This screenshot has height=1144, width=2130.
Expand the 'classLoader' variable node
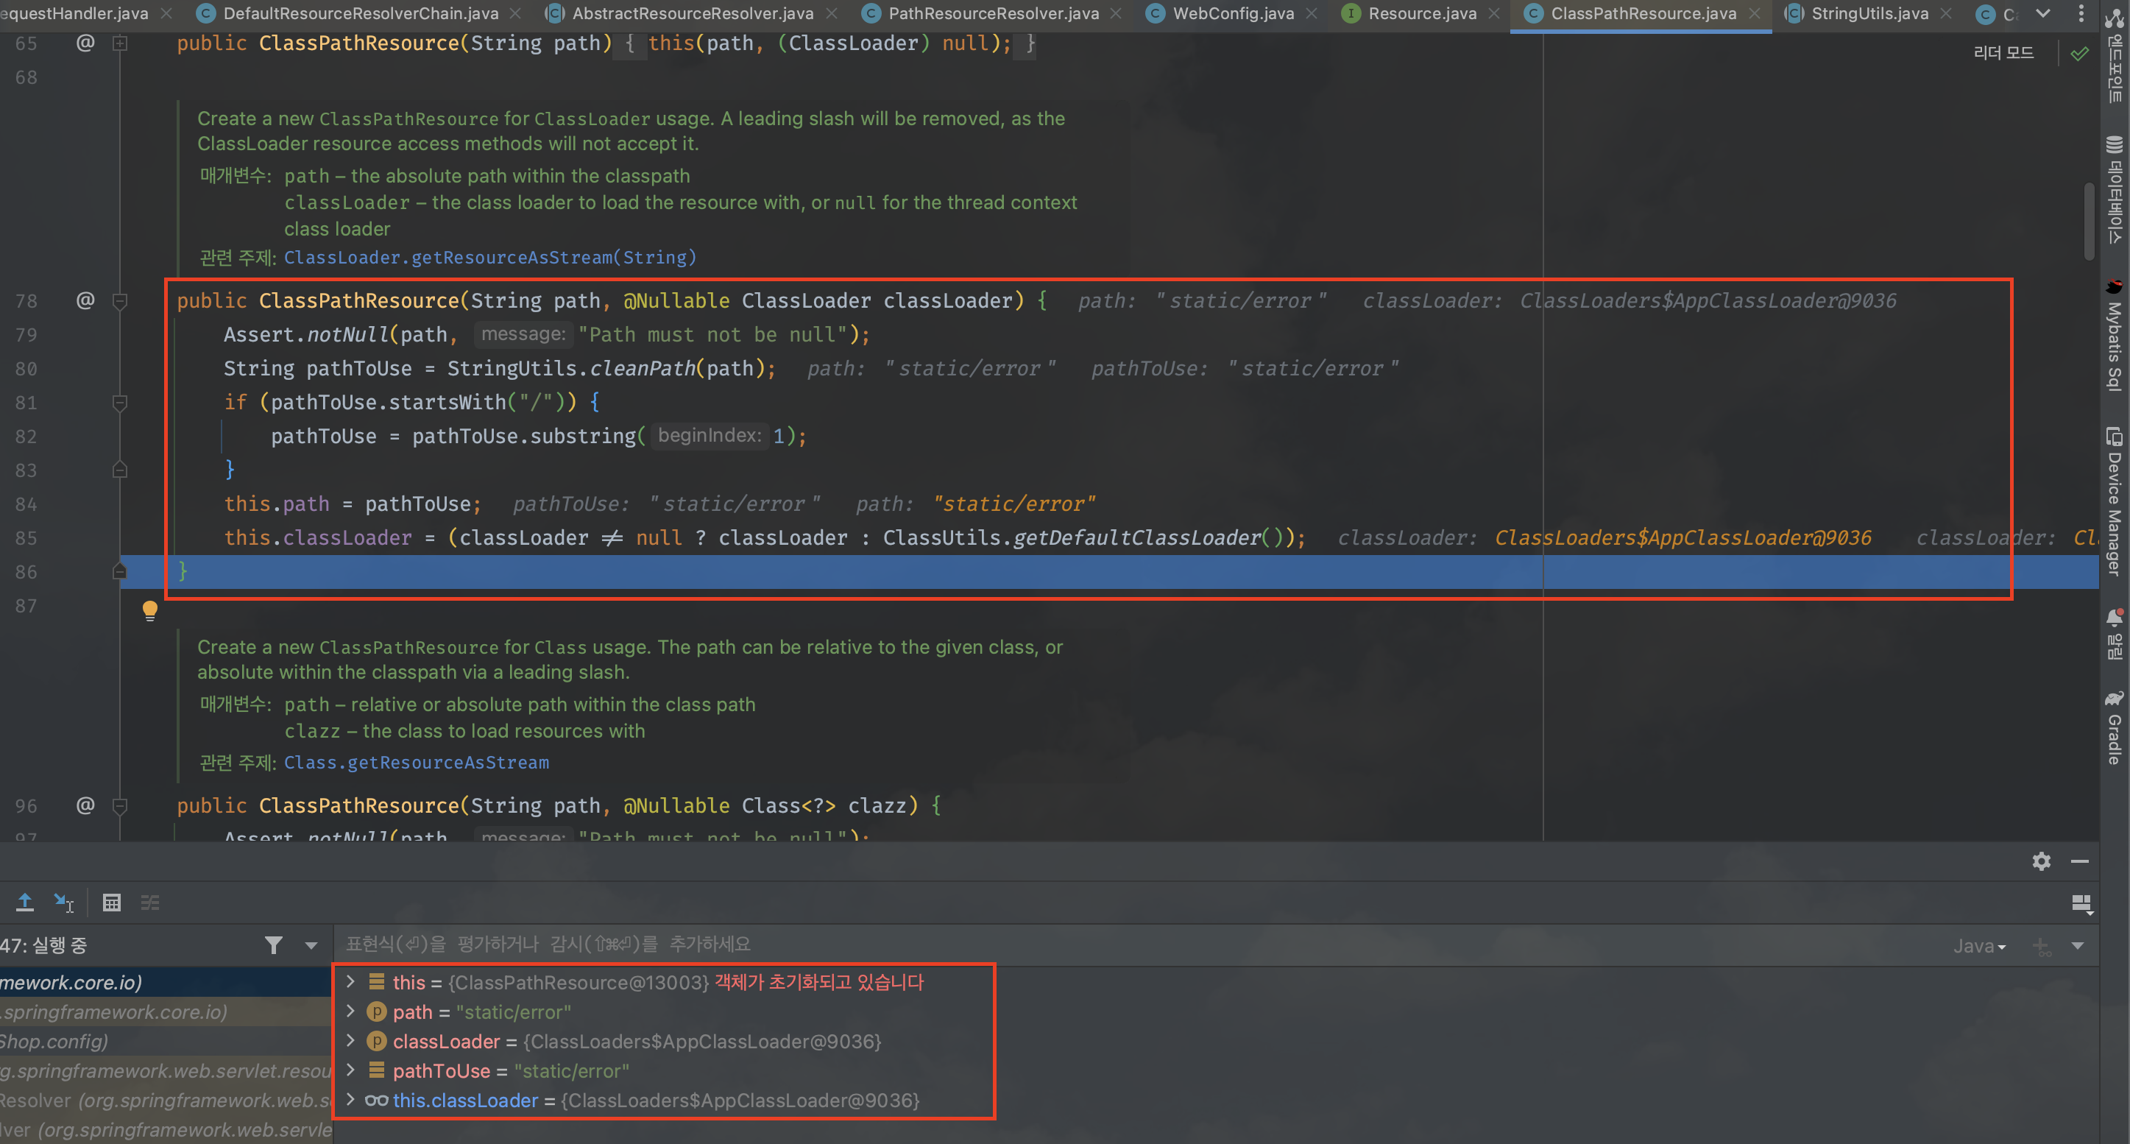click(350, 1041)
